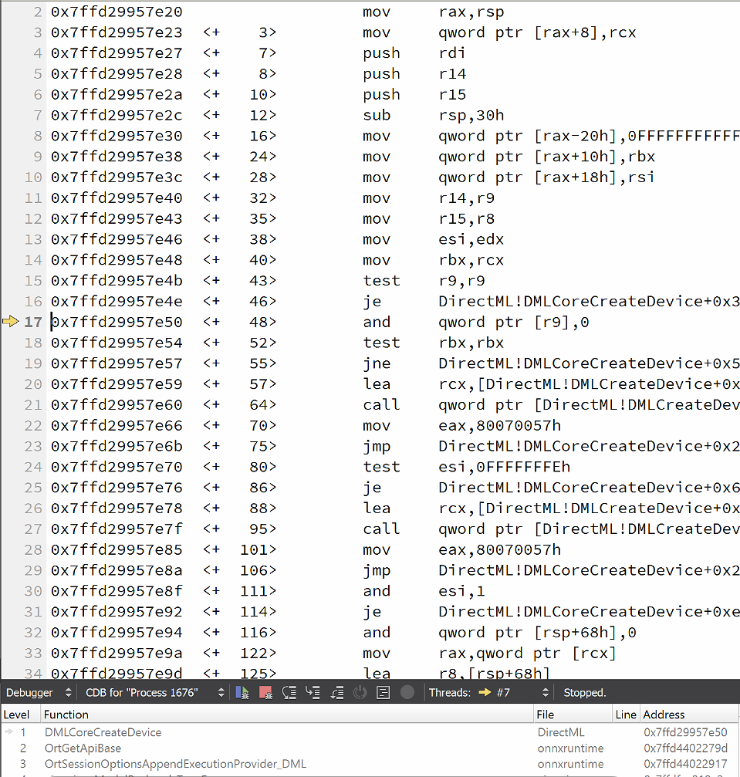Click the Continue debugging icon
The image size is (740, 777).
click(242, 692)
